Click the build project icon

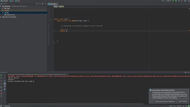point(163,1)
